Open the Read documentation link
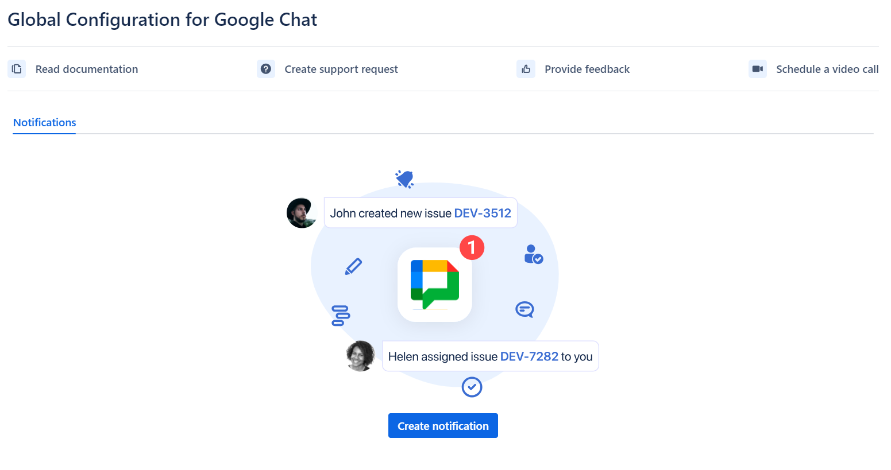The image size is (891, 470). [x=87, y=69]
